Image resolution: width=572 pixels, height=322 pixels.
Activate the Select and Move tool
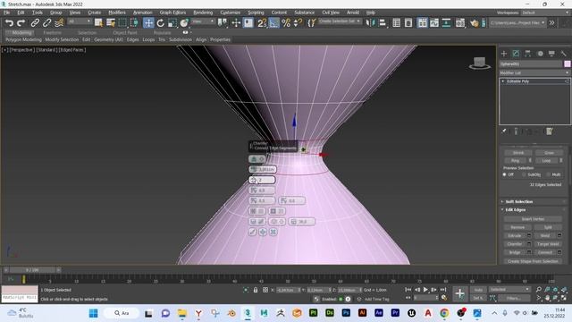(x=148, y=23)
